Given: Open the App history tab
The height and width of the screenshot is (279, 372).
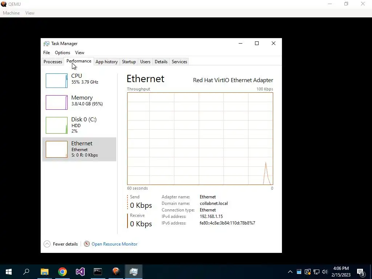Looking at the screenshot, I should click(106, 62).
